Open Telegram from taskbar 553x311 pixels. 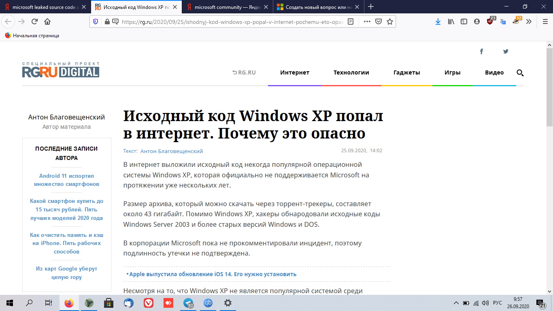pos(188,303)
